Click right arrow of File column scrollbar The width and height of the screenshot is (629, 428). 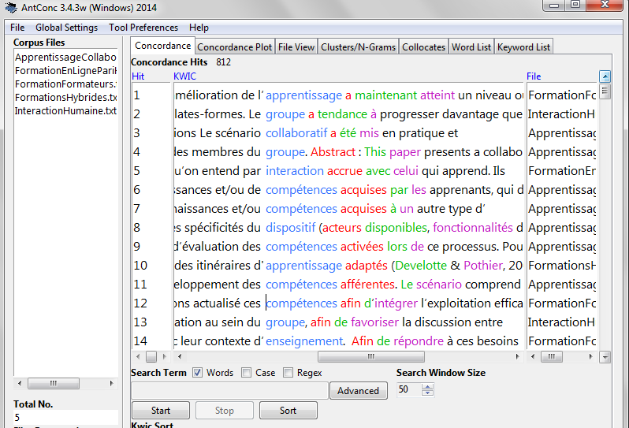point(590,356)
